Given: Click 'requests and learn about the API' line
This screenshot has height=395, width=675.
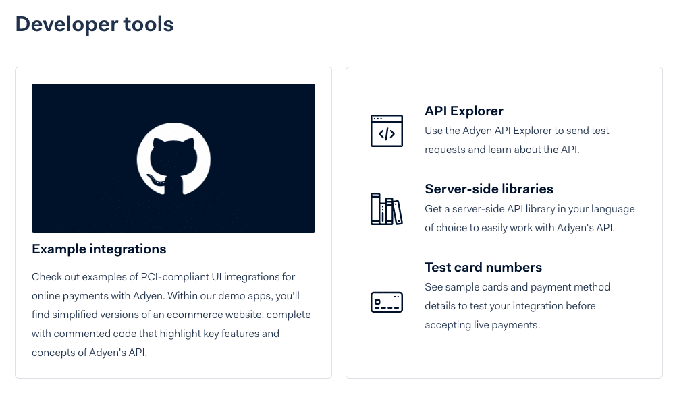Looking at the screenshot, I should pyautogui.click(x=502, y=150).
